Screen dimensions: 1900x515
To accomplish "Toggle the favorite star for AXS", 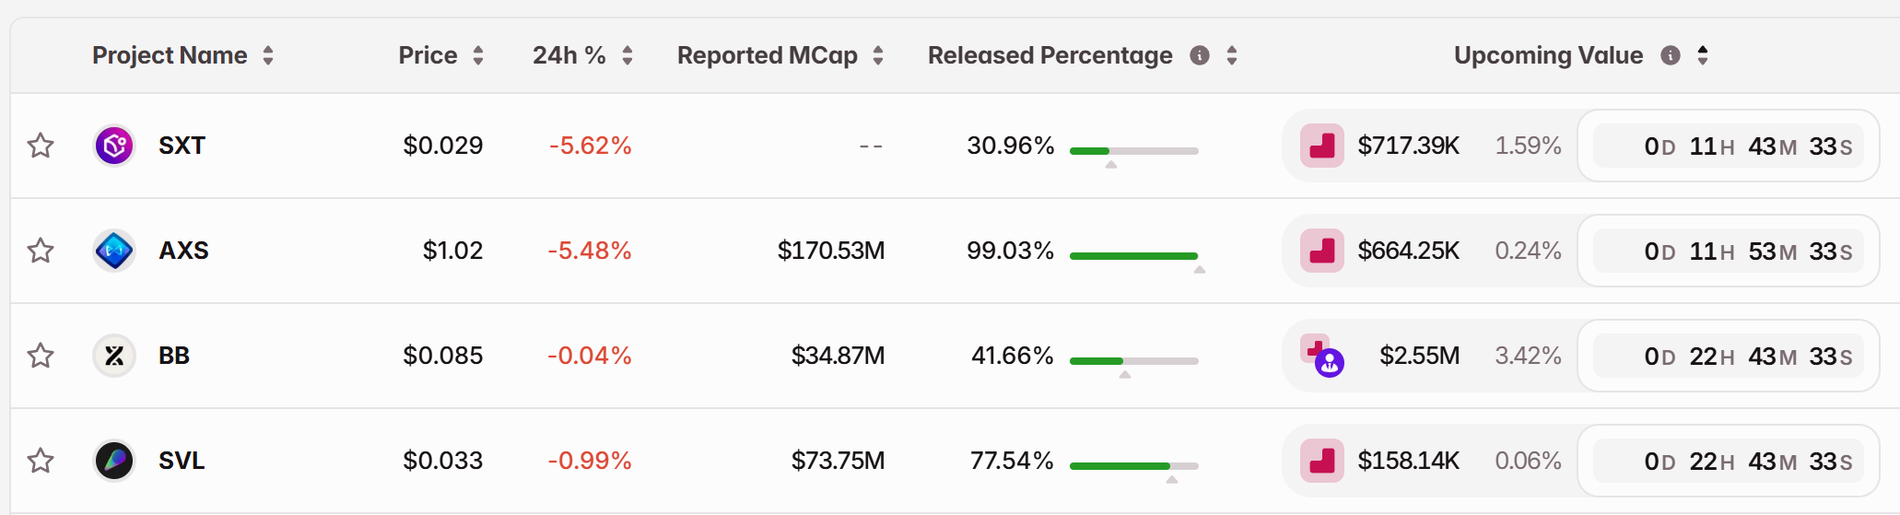I will (x=41, y=251).
